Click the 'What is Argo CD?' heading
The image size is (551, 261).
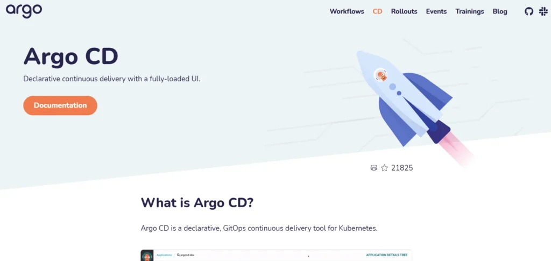[197, 203]
